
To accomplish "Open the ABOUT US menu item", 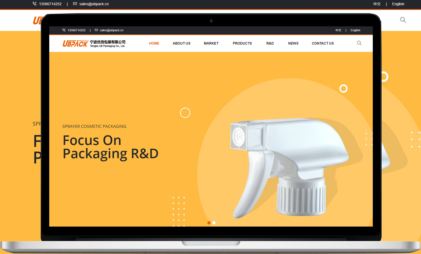I will pos(181,43).
